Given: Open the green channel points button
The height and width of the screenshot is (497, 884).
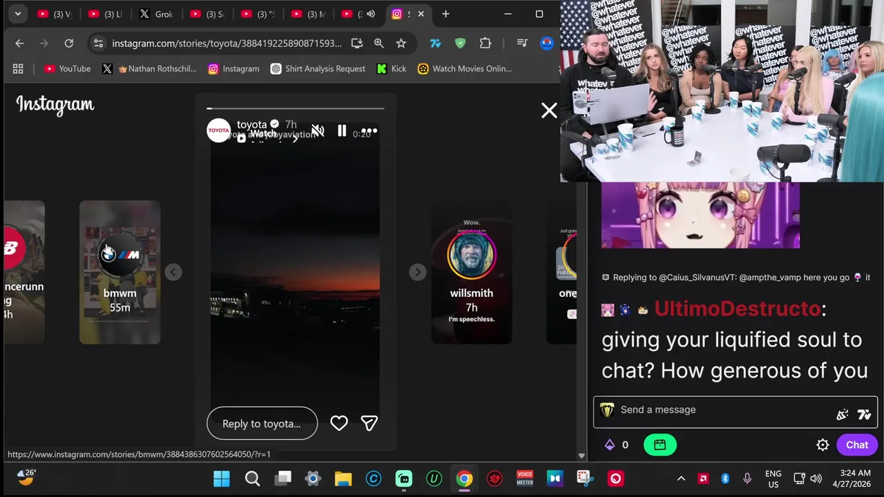Looking at the screenshot, I should pyautogui.click(x=660, y=445).
